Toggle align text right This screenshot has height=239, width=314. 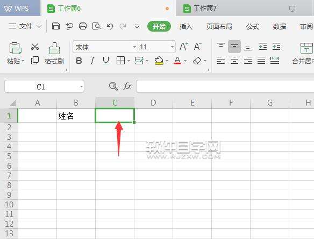coord(248,61)
